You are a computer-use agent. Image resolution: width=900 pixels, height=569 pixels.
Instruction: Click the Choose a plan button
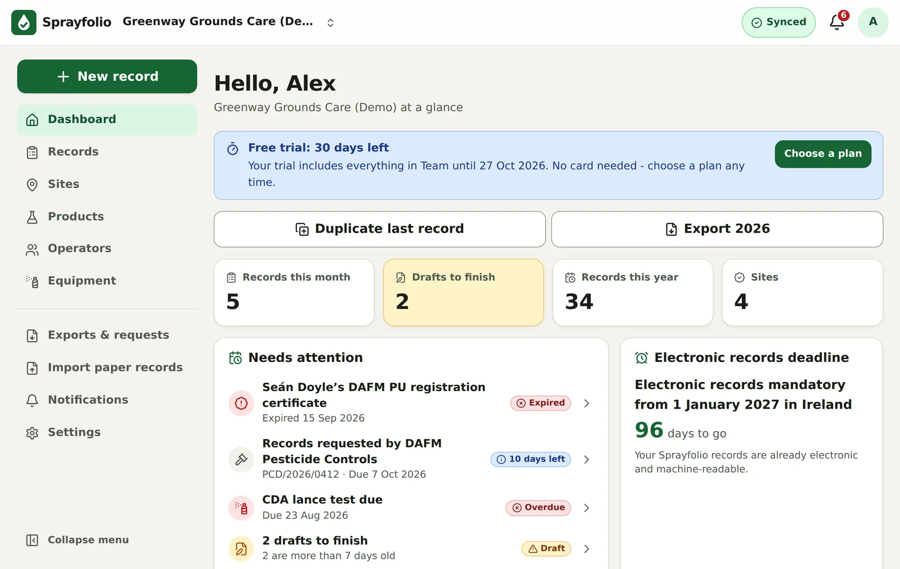(x=823, y=154)
